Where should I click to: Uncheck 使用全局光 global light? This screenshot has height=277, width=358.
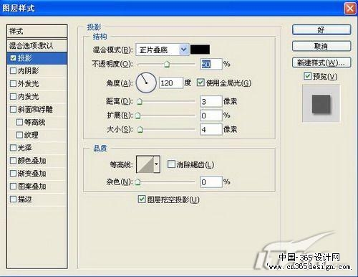(x=200, y=83)
